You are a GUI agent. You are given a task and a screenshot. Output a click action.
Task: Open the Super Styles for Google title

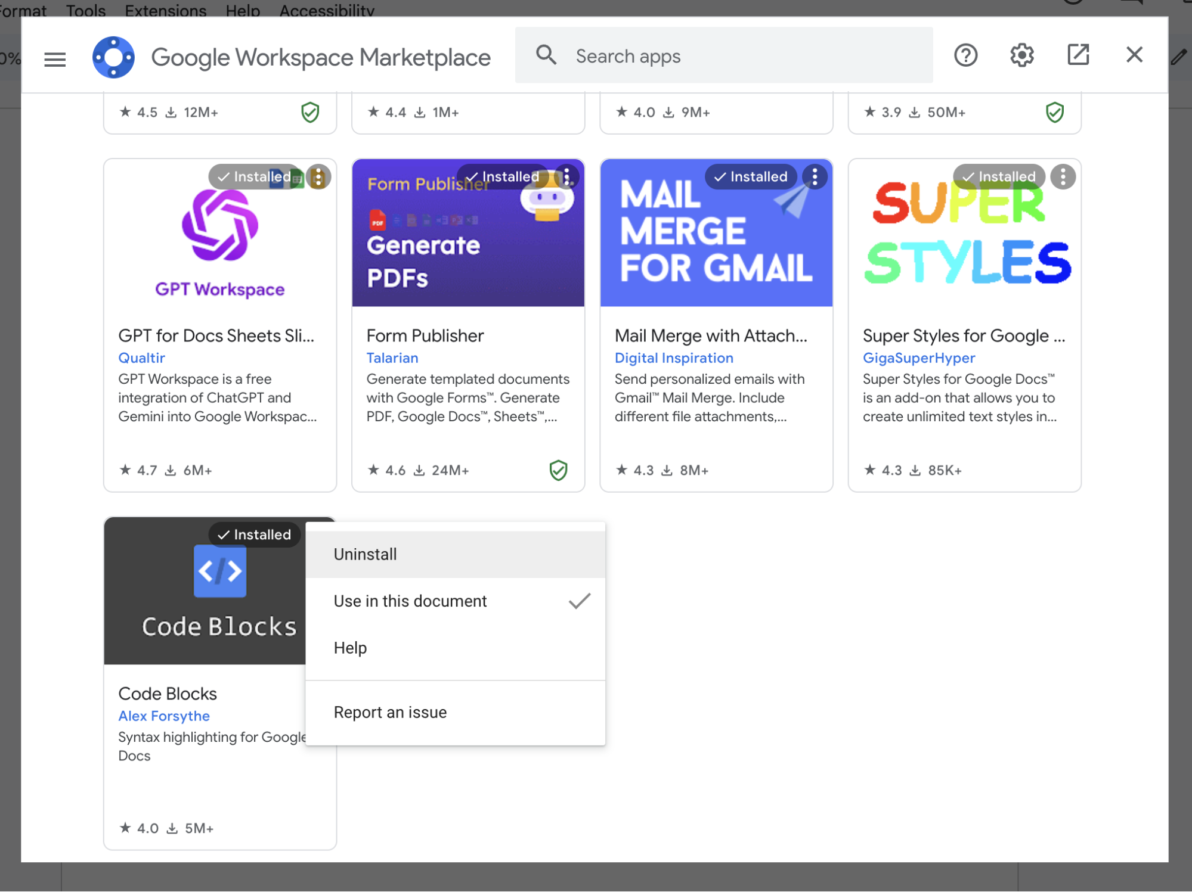pyautogui.click(x=964, y=336)
